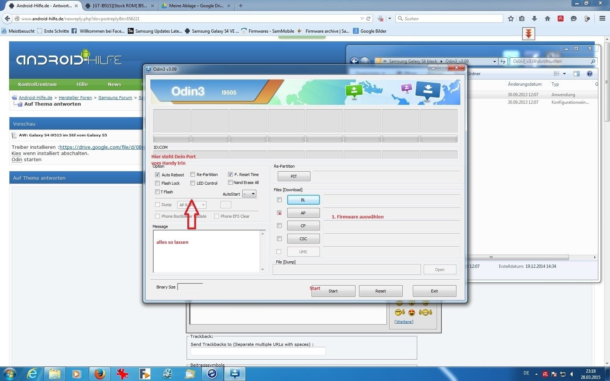Click Trackback URLs input field

[x=258, y=351]
